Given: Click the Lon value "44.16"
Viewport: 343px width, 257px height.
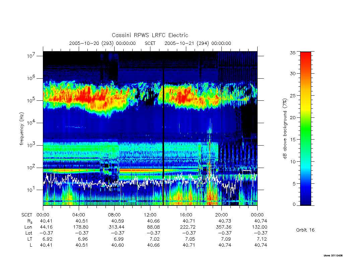Looking at the screenshot, I should (x=46, y=227).
